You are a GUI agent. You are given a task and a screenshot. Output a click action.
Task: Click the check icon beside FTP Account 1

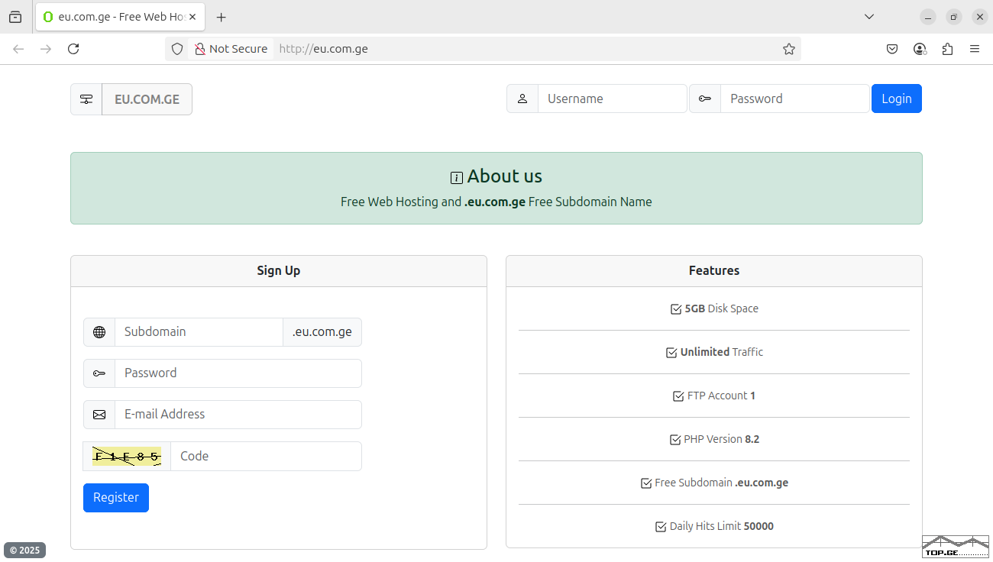678,396
